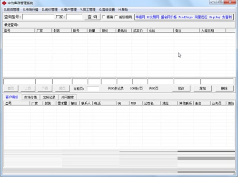Switch to the 外网搜索 tab
Viewport: 238px width, 177px height.
click(68, 97)
